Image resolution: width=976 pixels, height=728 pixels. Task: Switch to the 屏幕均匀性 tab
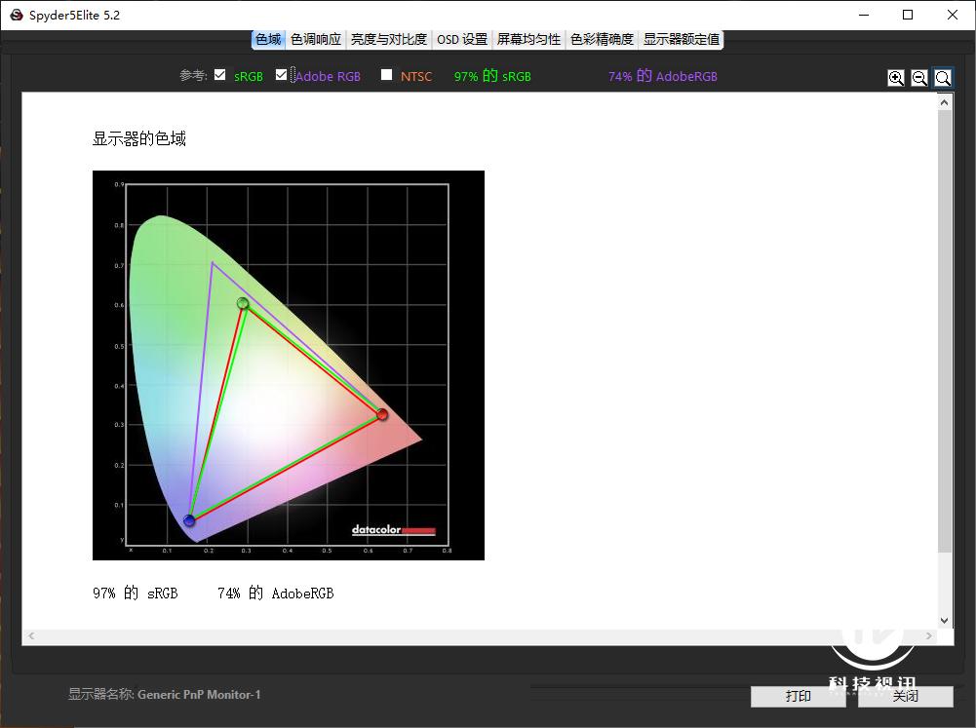tap(527, 39)
